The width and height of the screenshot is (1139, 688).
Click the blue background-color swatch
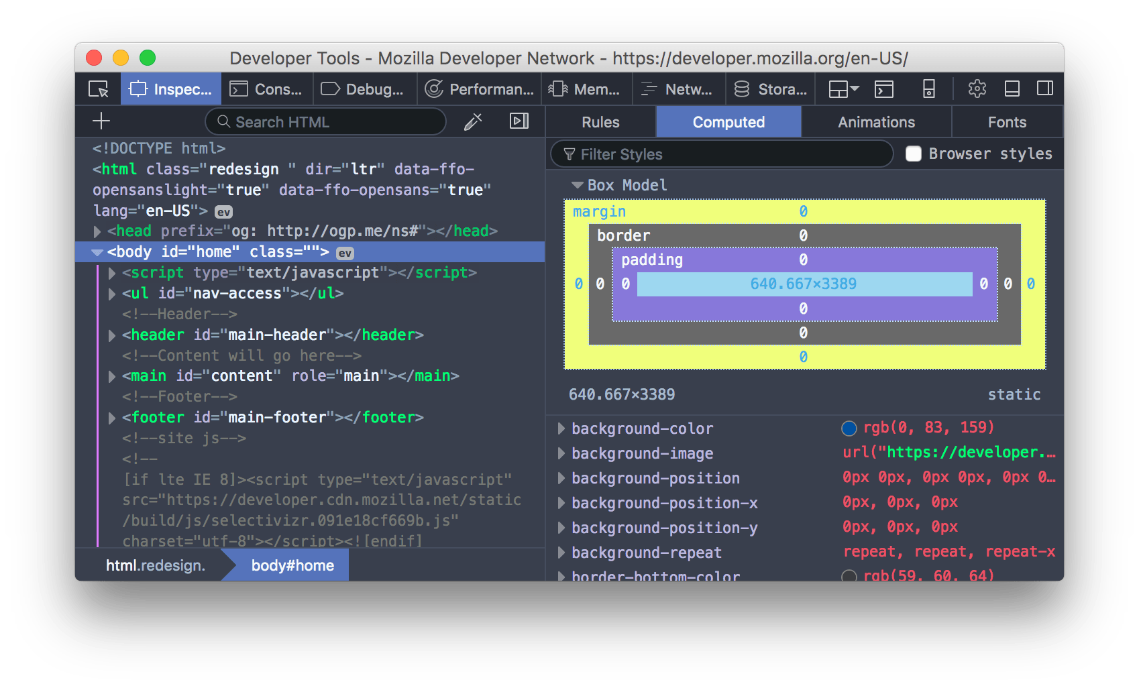pos(849,428)
